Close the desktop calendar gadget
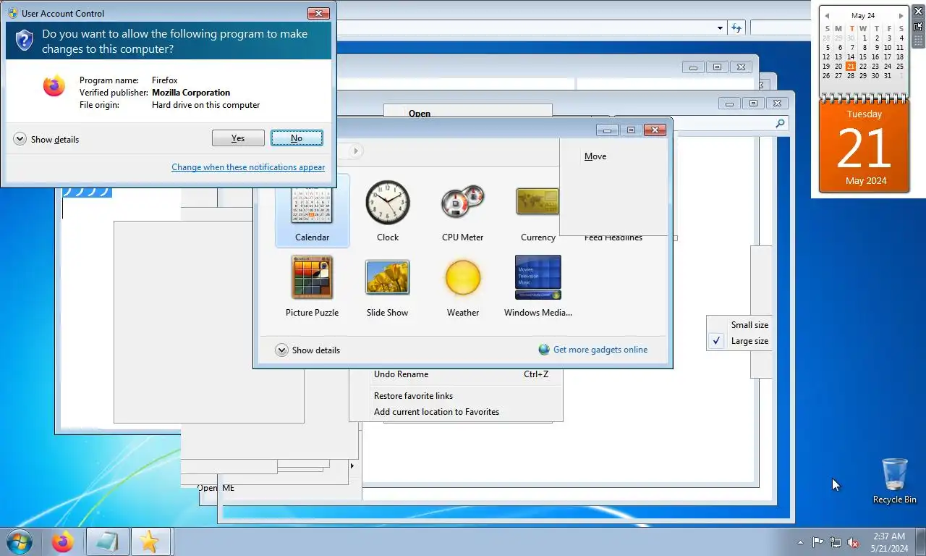This screenshot has height=556, width=926. coord(919,11)
